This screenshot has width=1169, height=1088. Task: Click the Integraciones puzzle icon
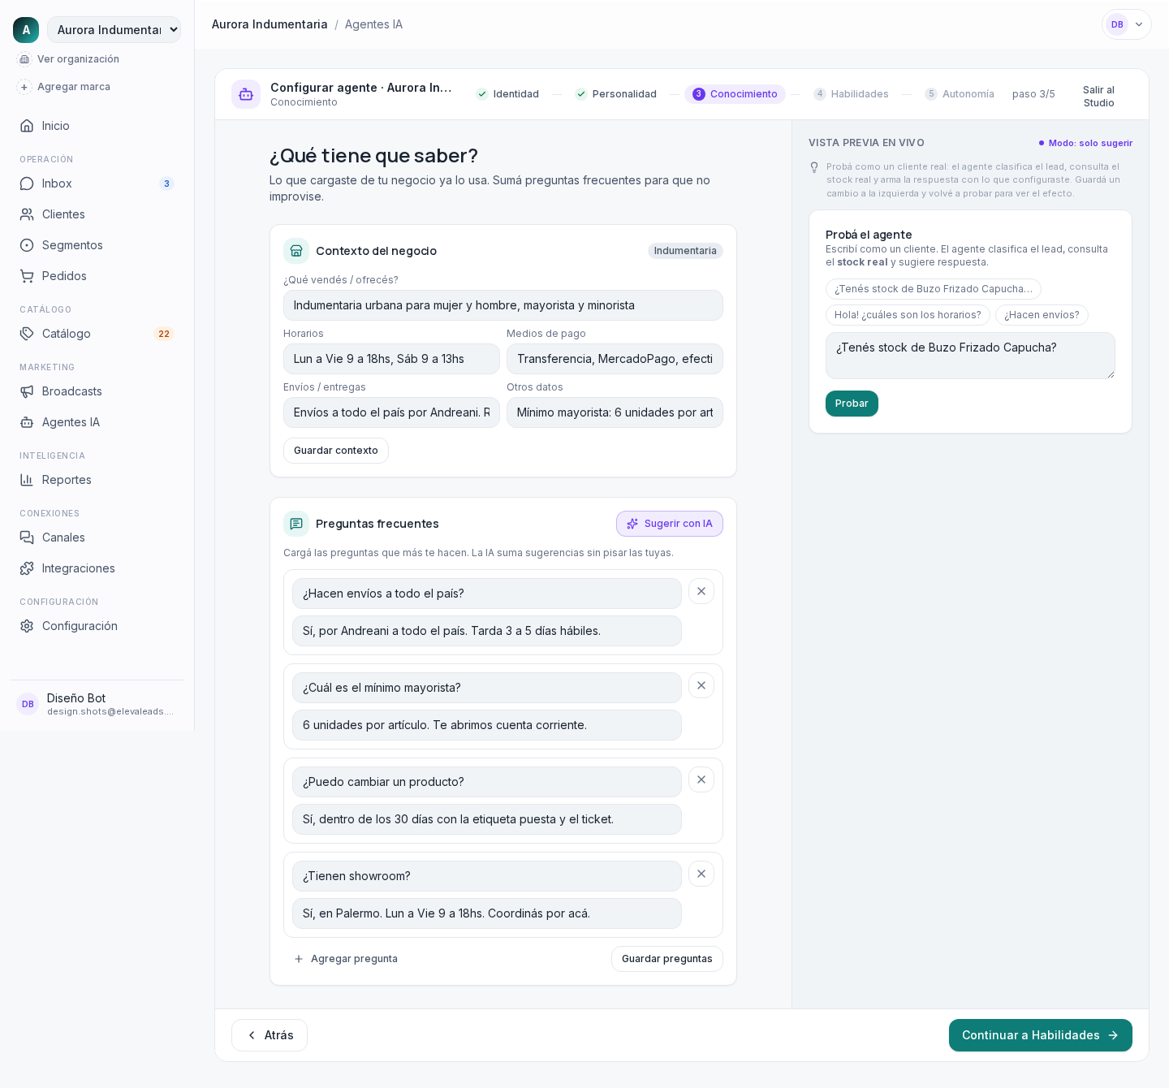point(27,568)
